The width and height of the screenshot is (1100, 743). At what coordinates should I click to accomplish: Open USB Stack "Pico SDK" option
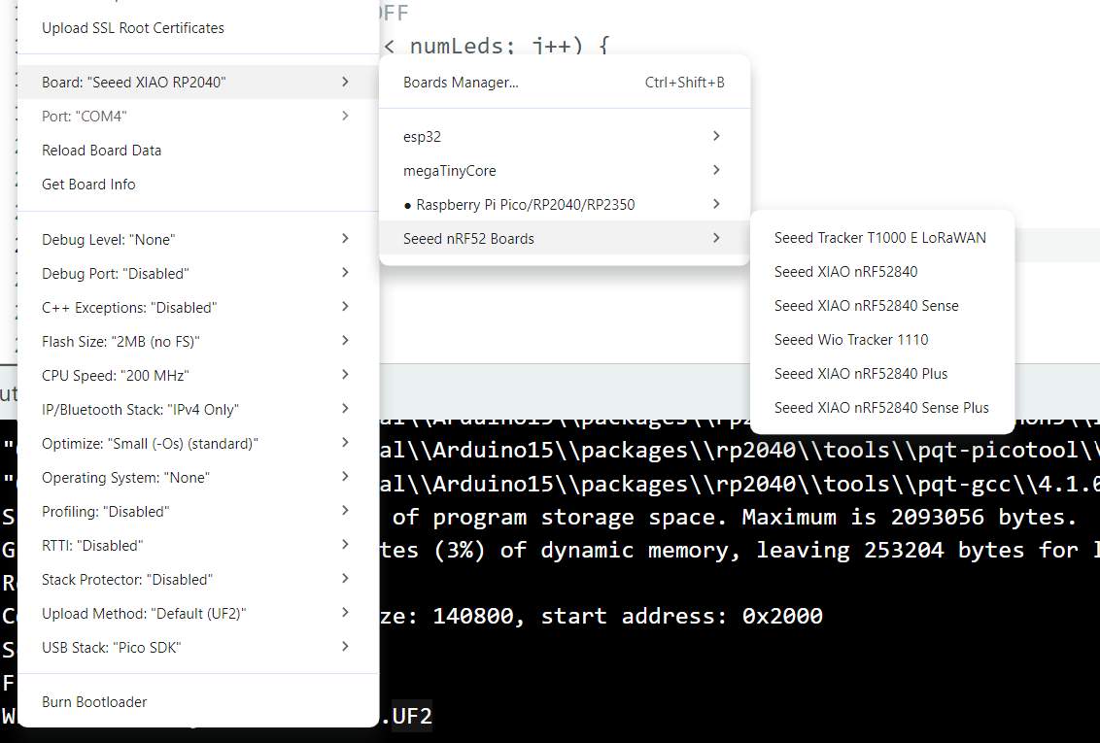click(198, 647)
